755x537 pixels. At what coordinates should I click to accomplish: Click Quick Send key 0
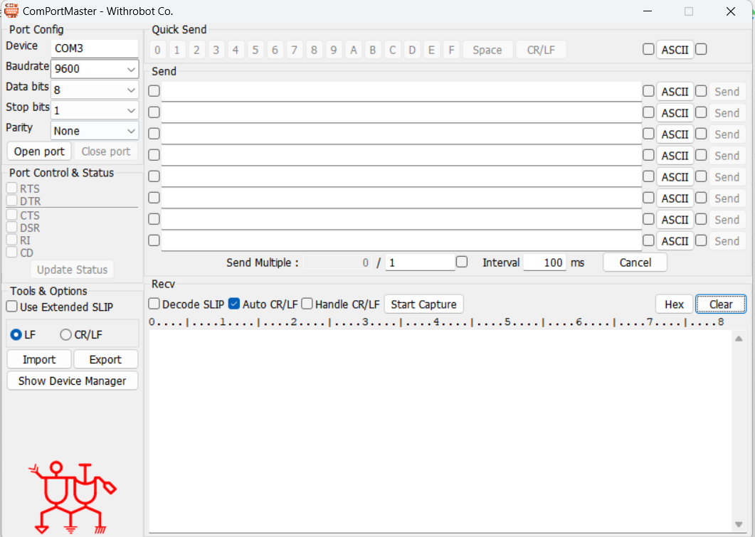coord(157,50)
